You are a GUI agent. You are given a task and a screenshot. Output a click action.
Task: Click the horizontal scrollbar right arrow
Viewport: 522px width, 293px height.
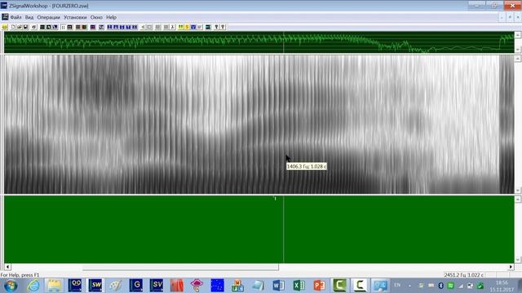point(511,267)
